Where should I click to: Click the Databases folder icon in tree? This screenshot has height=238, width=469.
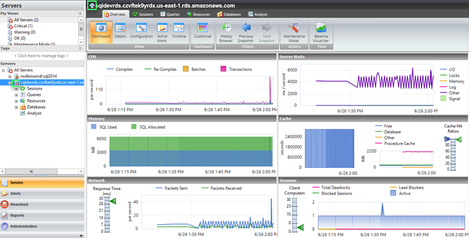[22, 107]
